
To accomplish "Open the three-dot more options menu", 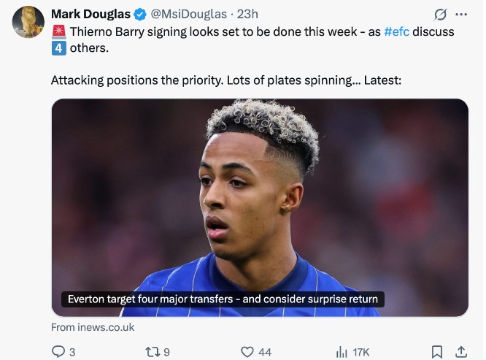I will click(x=461, y=15).
